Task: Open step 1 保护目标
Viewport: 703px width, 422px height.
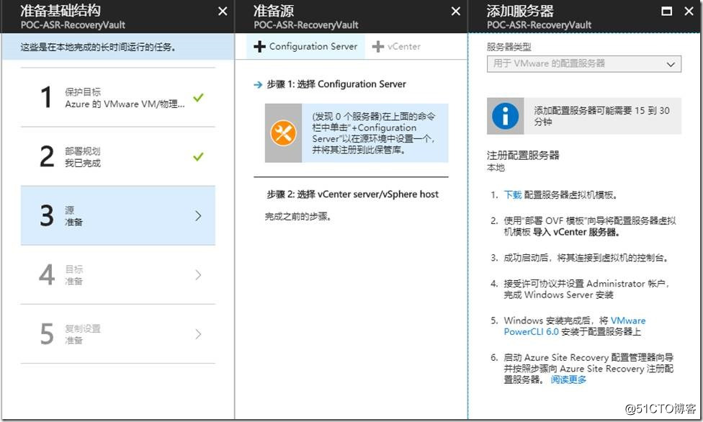Action: pos(118,97)
